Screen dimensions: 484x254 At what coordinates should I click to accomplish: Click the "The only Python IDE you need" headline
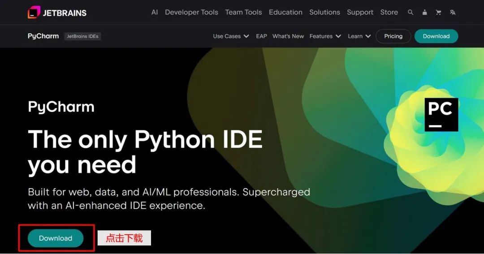pyautogui.click(x=145, y=152)
